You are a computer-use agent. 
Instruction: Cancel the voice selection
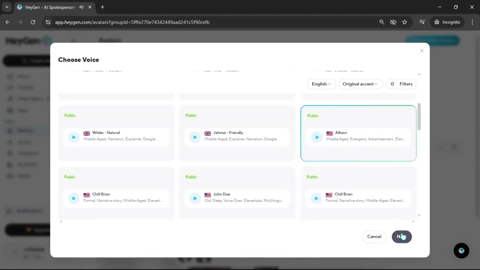(x=374, y=236)
